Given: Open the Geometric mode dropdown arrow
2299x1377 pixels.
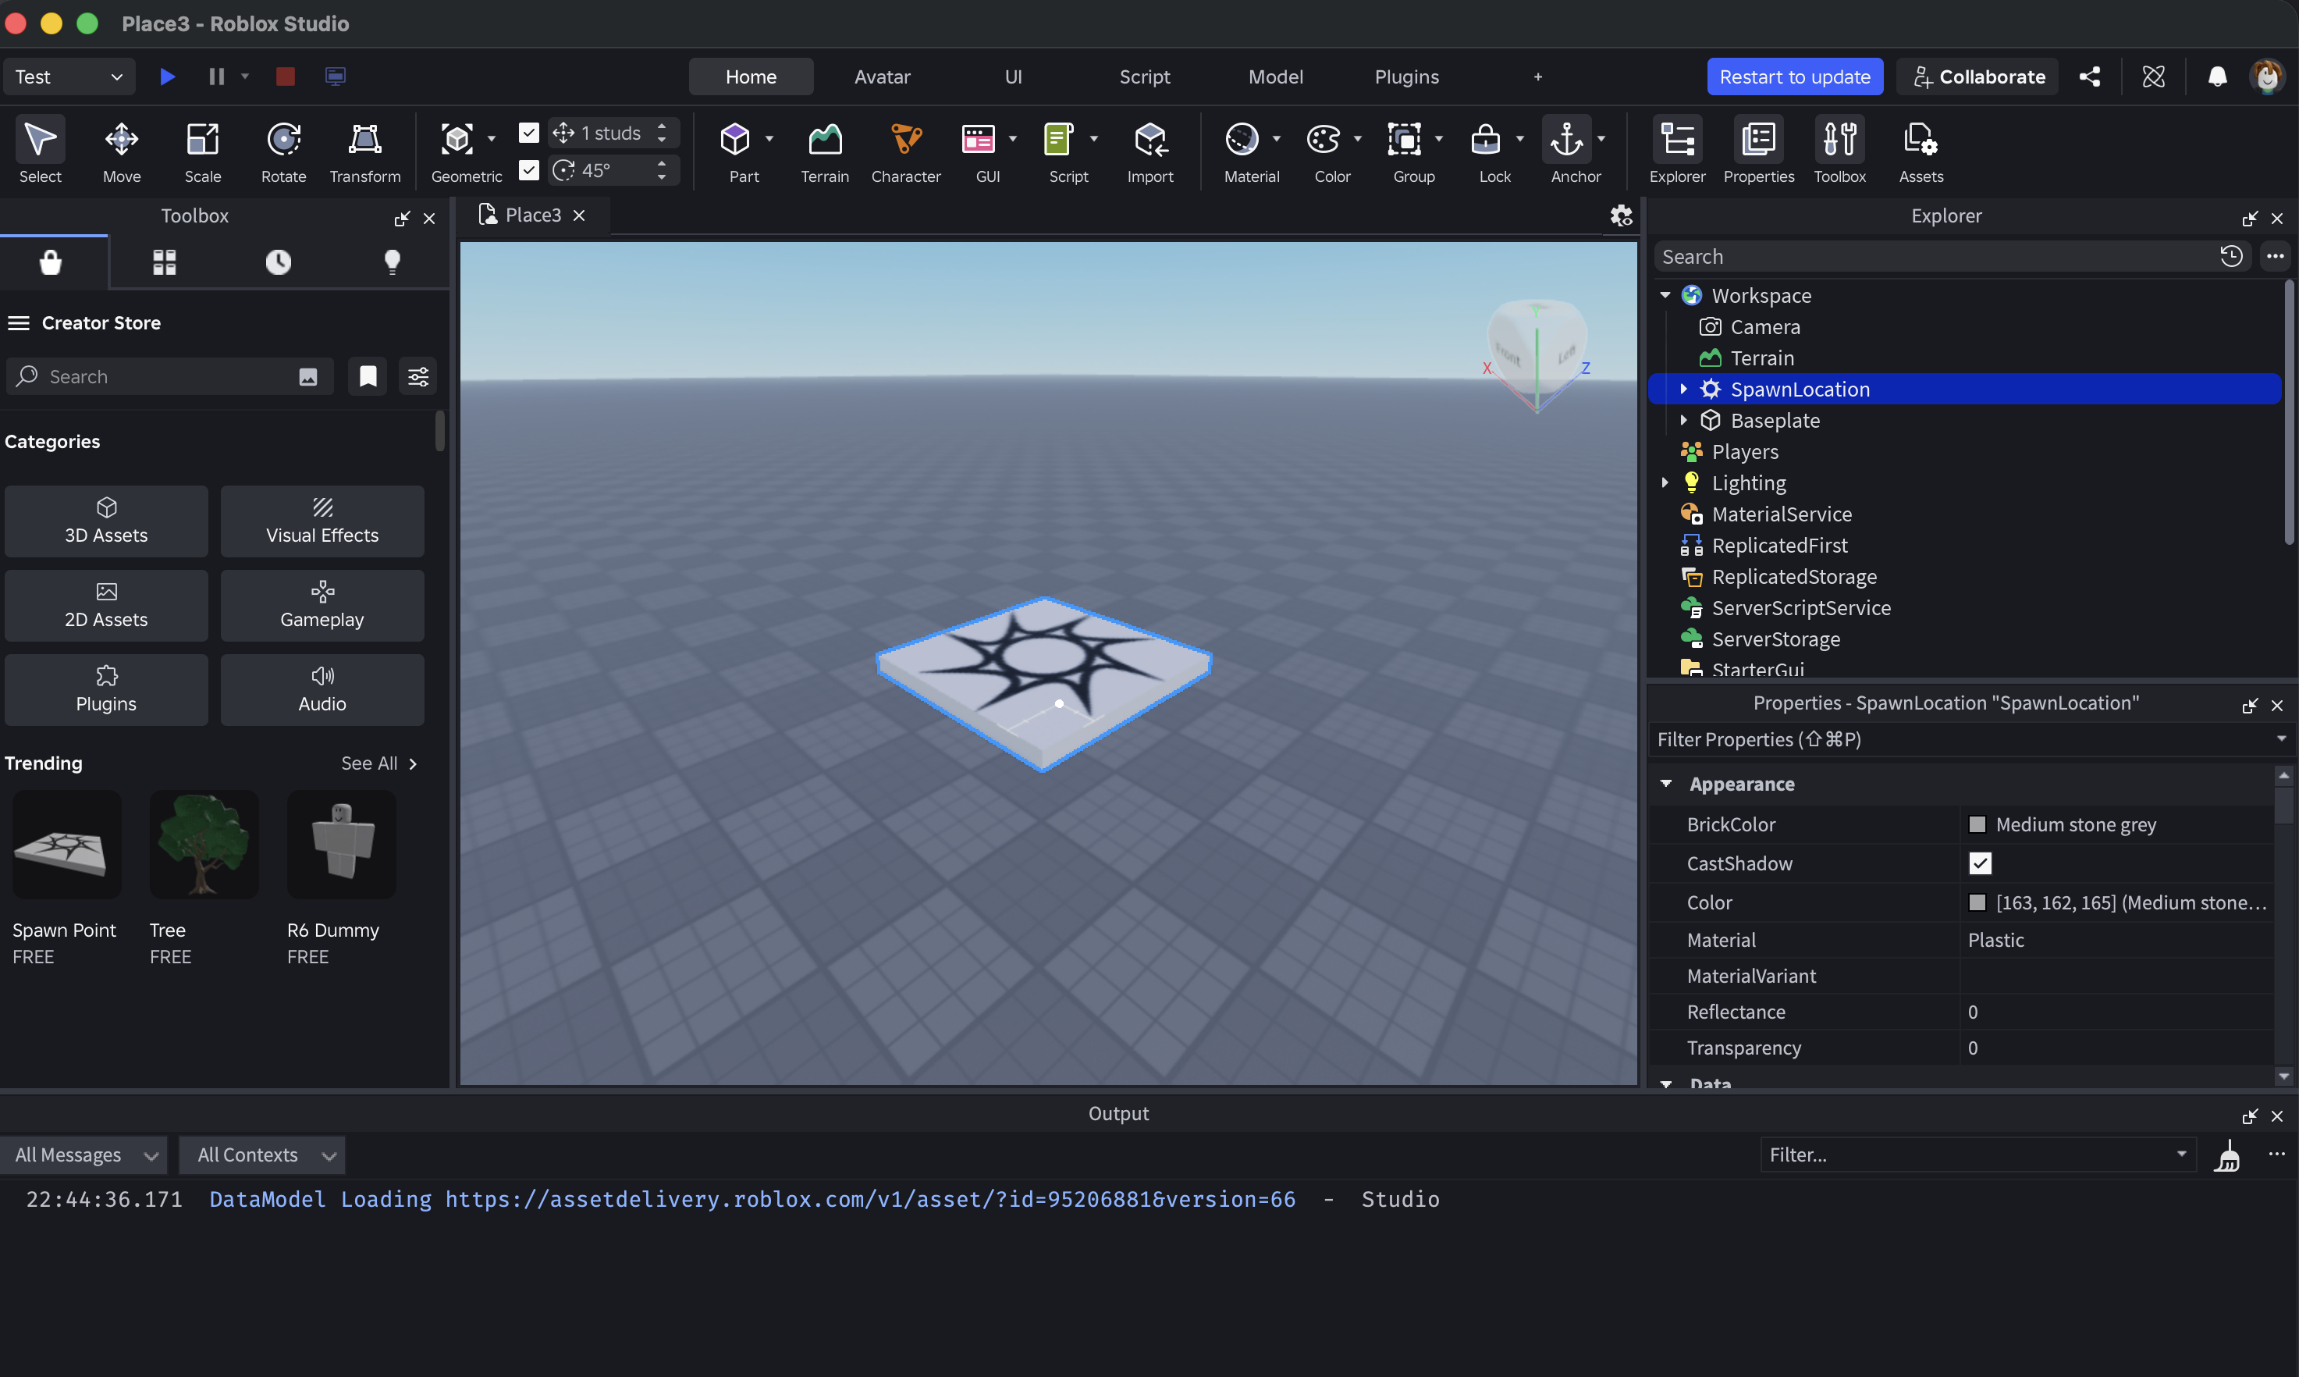Looking at the screenshot, I should pyautogui.click(x=492, y=138).
